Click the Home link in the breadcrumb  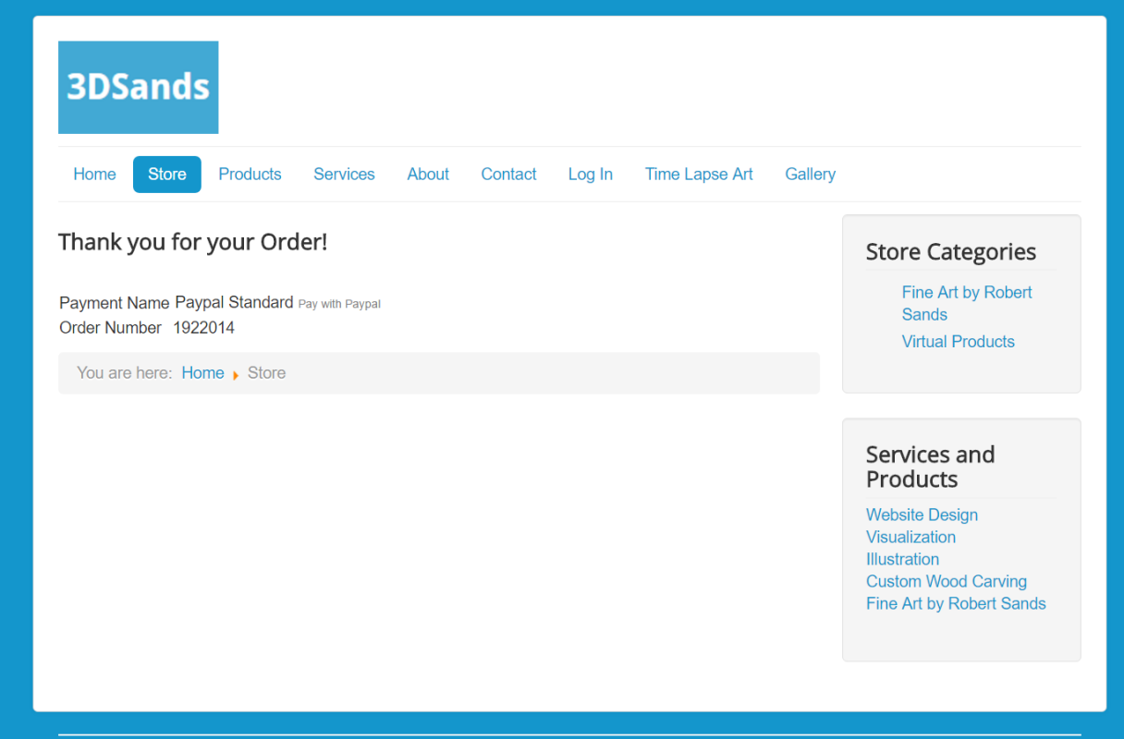[x=202, y=372]
